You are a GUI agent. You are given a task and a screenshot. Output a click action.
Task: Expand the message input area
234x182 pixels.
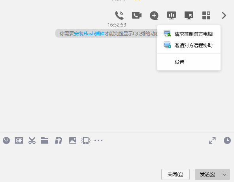pyautogui.click(x=212, y=140)
